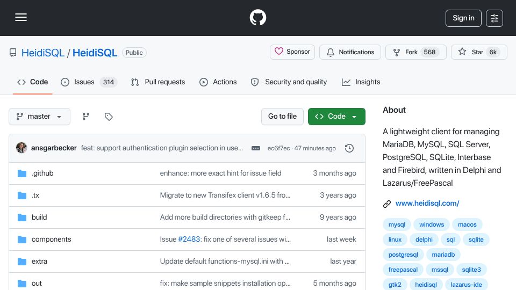
Task: Select the linux topic tag
Action: [x=395, y=240]
